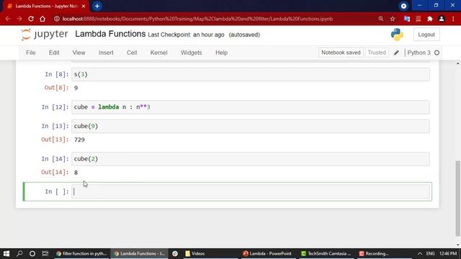Click the taskbar clock 12:46 PM
Screen dimensions: 461x259
pos(448,253)
